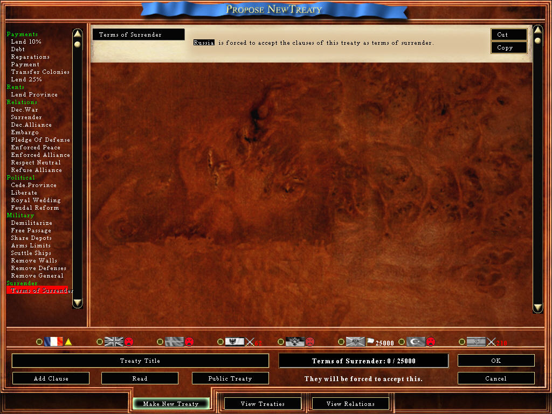Viewport: 552px width, 414px height.
Task: Click the angry face beside the Turkish flag
Action: pyautogui.click(x=431, y=341)
